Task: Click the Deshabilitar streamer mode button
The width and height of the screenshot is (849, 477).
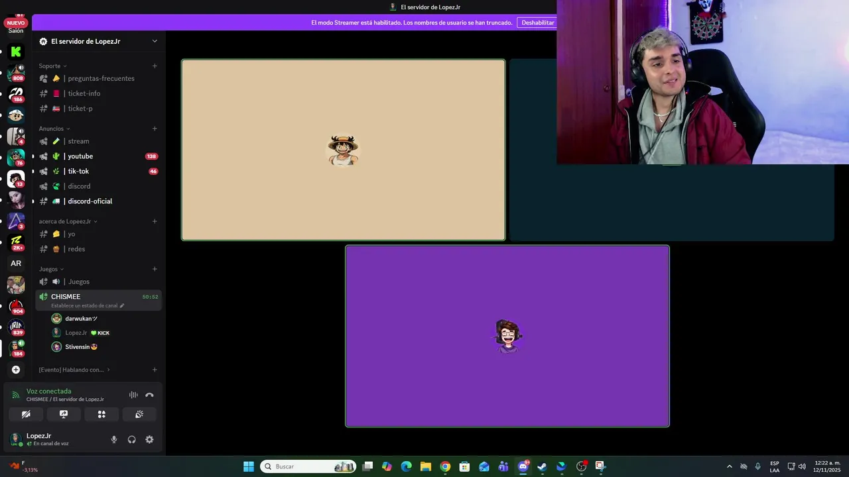Action: [537, 23]
